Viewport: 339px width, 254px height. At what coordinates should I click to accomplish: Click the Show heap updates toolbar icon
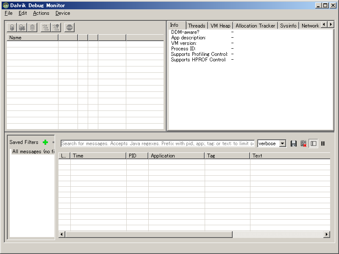click(12, 28)
